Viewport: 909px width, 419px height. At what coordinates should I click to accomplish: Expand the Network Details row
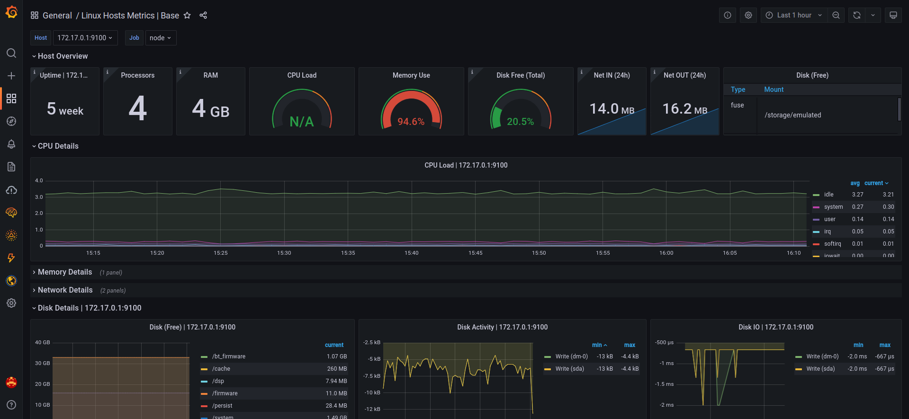(x=65, y=290)
